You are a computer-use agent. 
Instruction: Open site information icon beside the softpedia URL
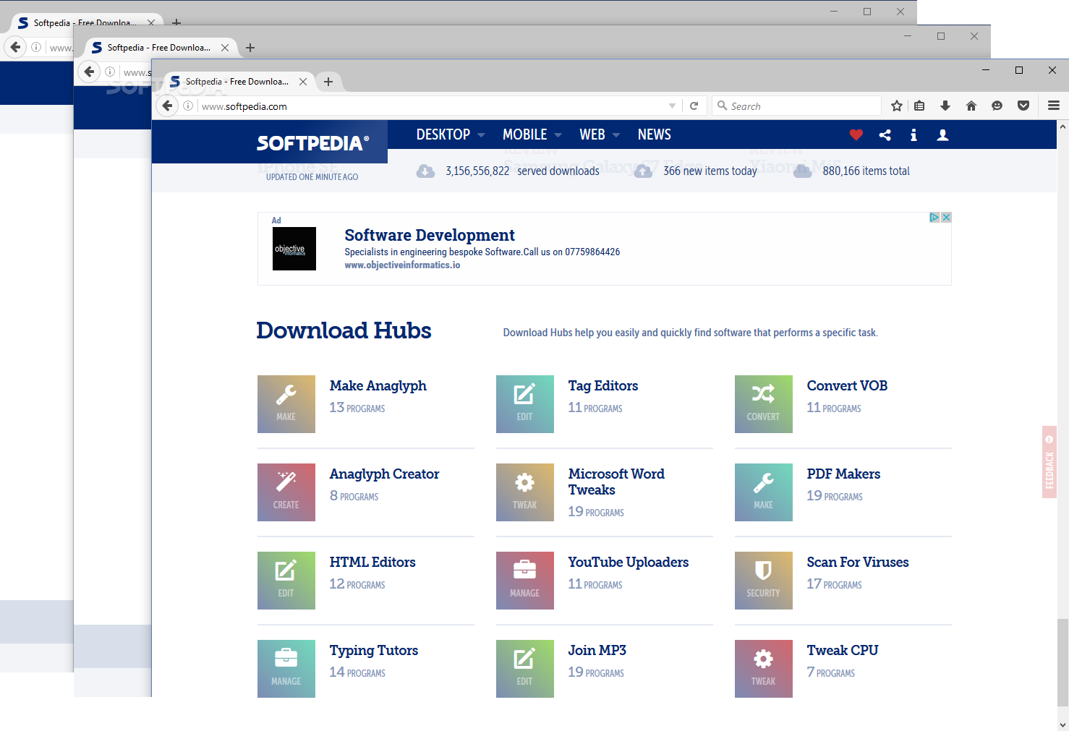coord(188,106)
